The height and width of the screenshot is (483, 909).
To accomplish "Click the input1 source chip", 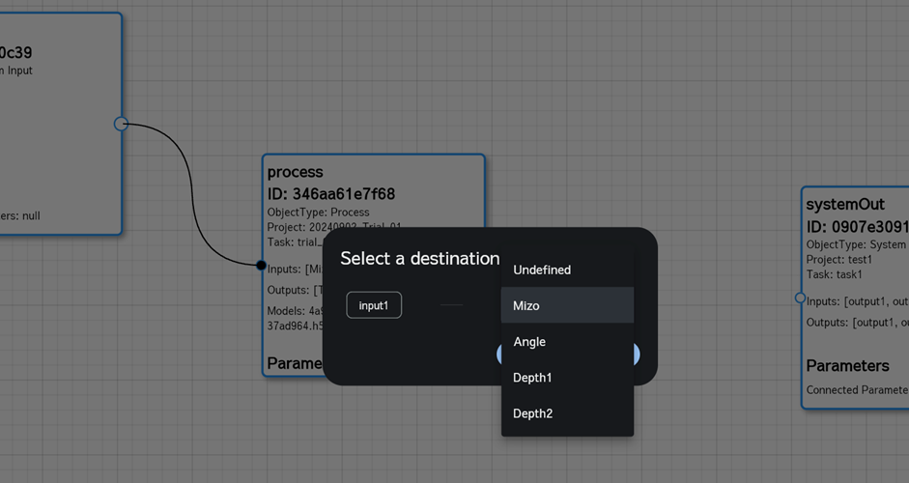I will tap(374, 305).
